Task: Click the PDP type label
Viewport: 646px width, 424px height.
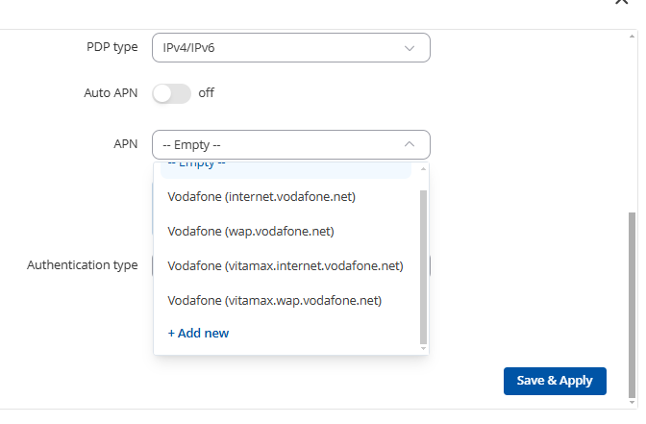Action: 112,47
